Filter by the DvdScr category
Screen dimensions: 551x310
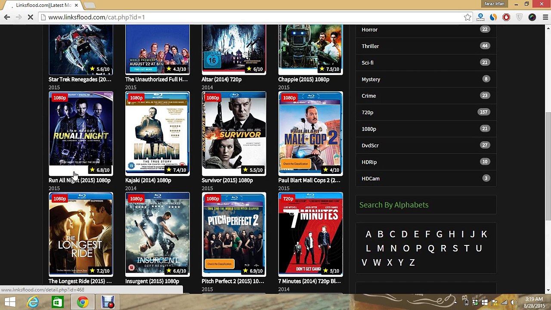426,146
